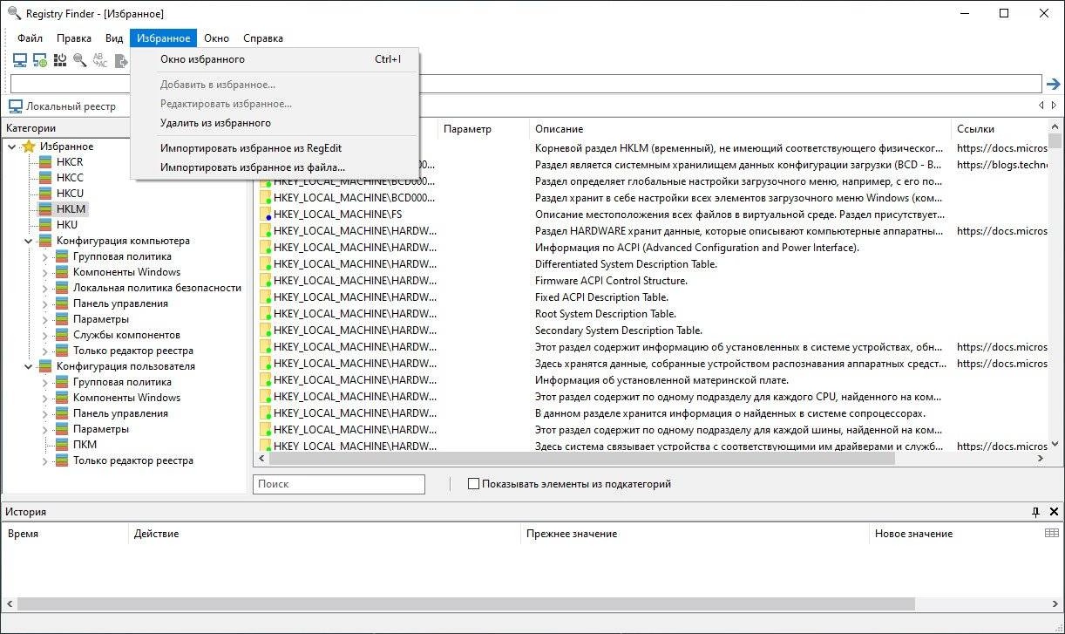Select Групповая политика under Конфигурация пользователя
Viewport: 1065px width, 634px height.
click(122, 382)
